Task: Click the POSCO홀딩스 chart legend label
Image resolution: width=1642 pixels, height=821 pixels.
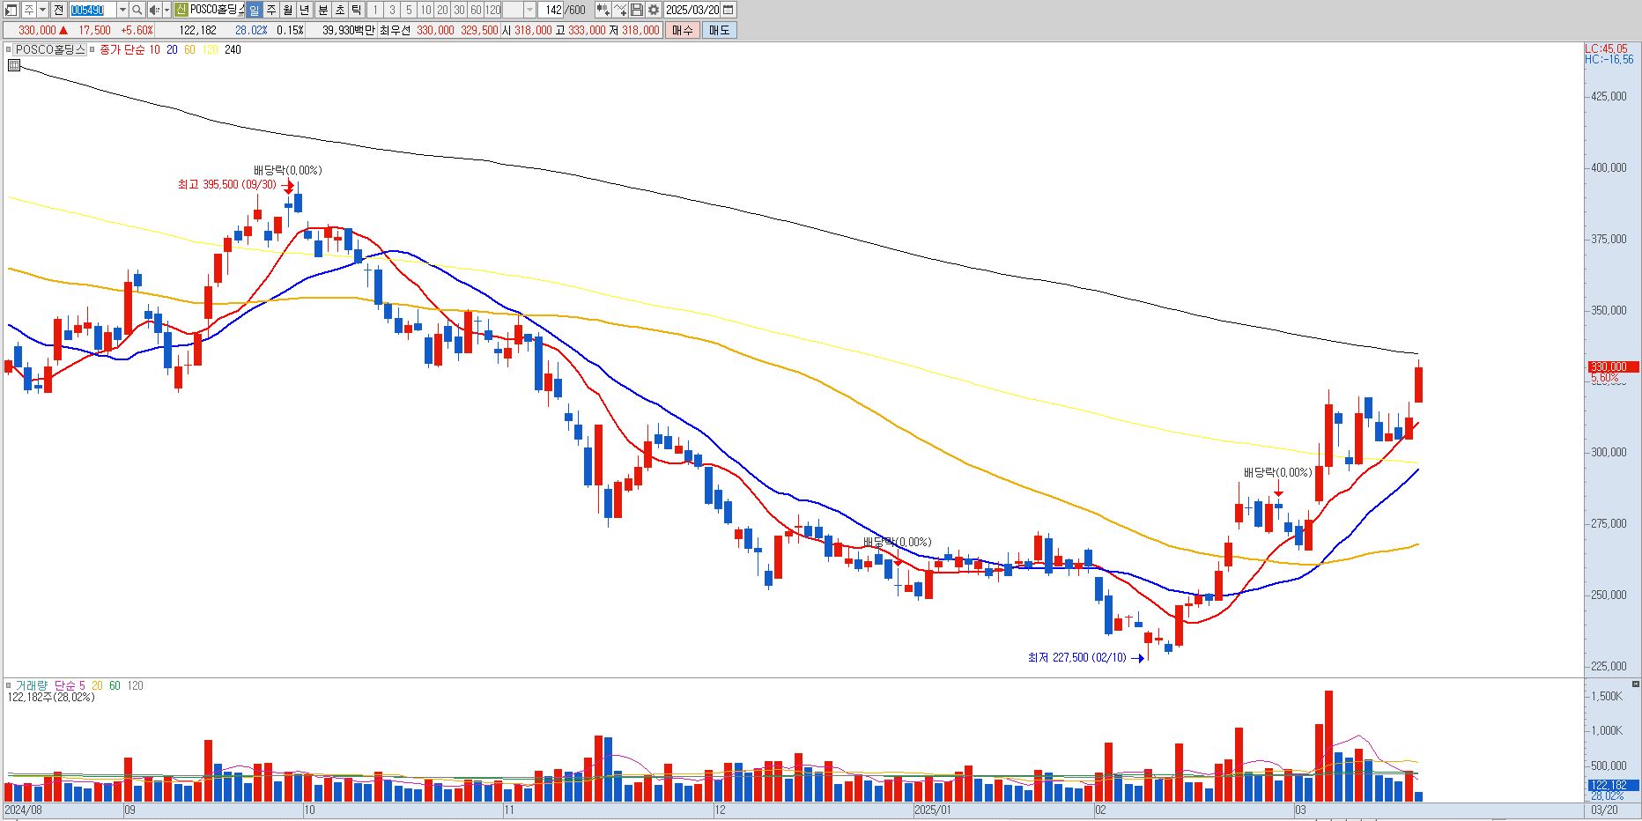Action: [50, 50]
